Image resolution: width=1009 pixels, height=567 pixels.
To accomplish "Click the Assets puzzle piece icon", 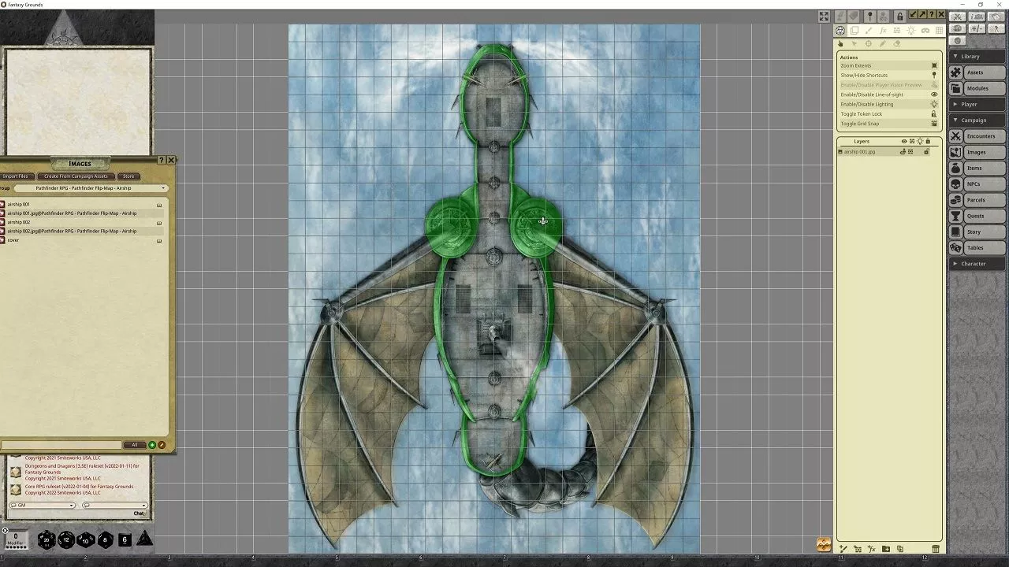I will (956, 72).
